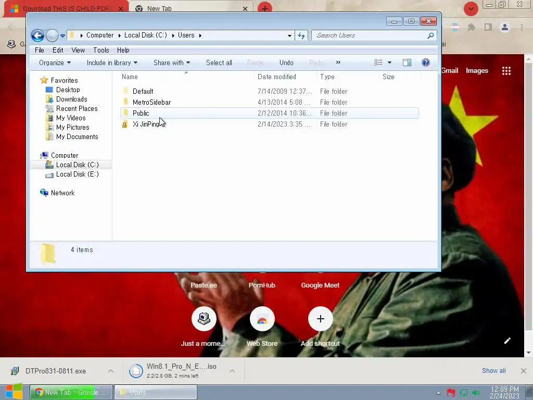The height and width of the screenshot is (400, 533).
Task: Expand the arrow after Users in breadcrumb
Action: [x=200, y=35]
